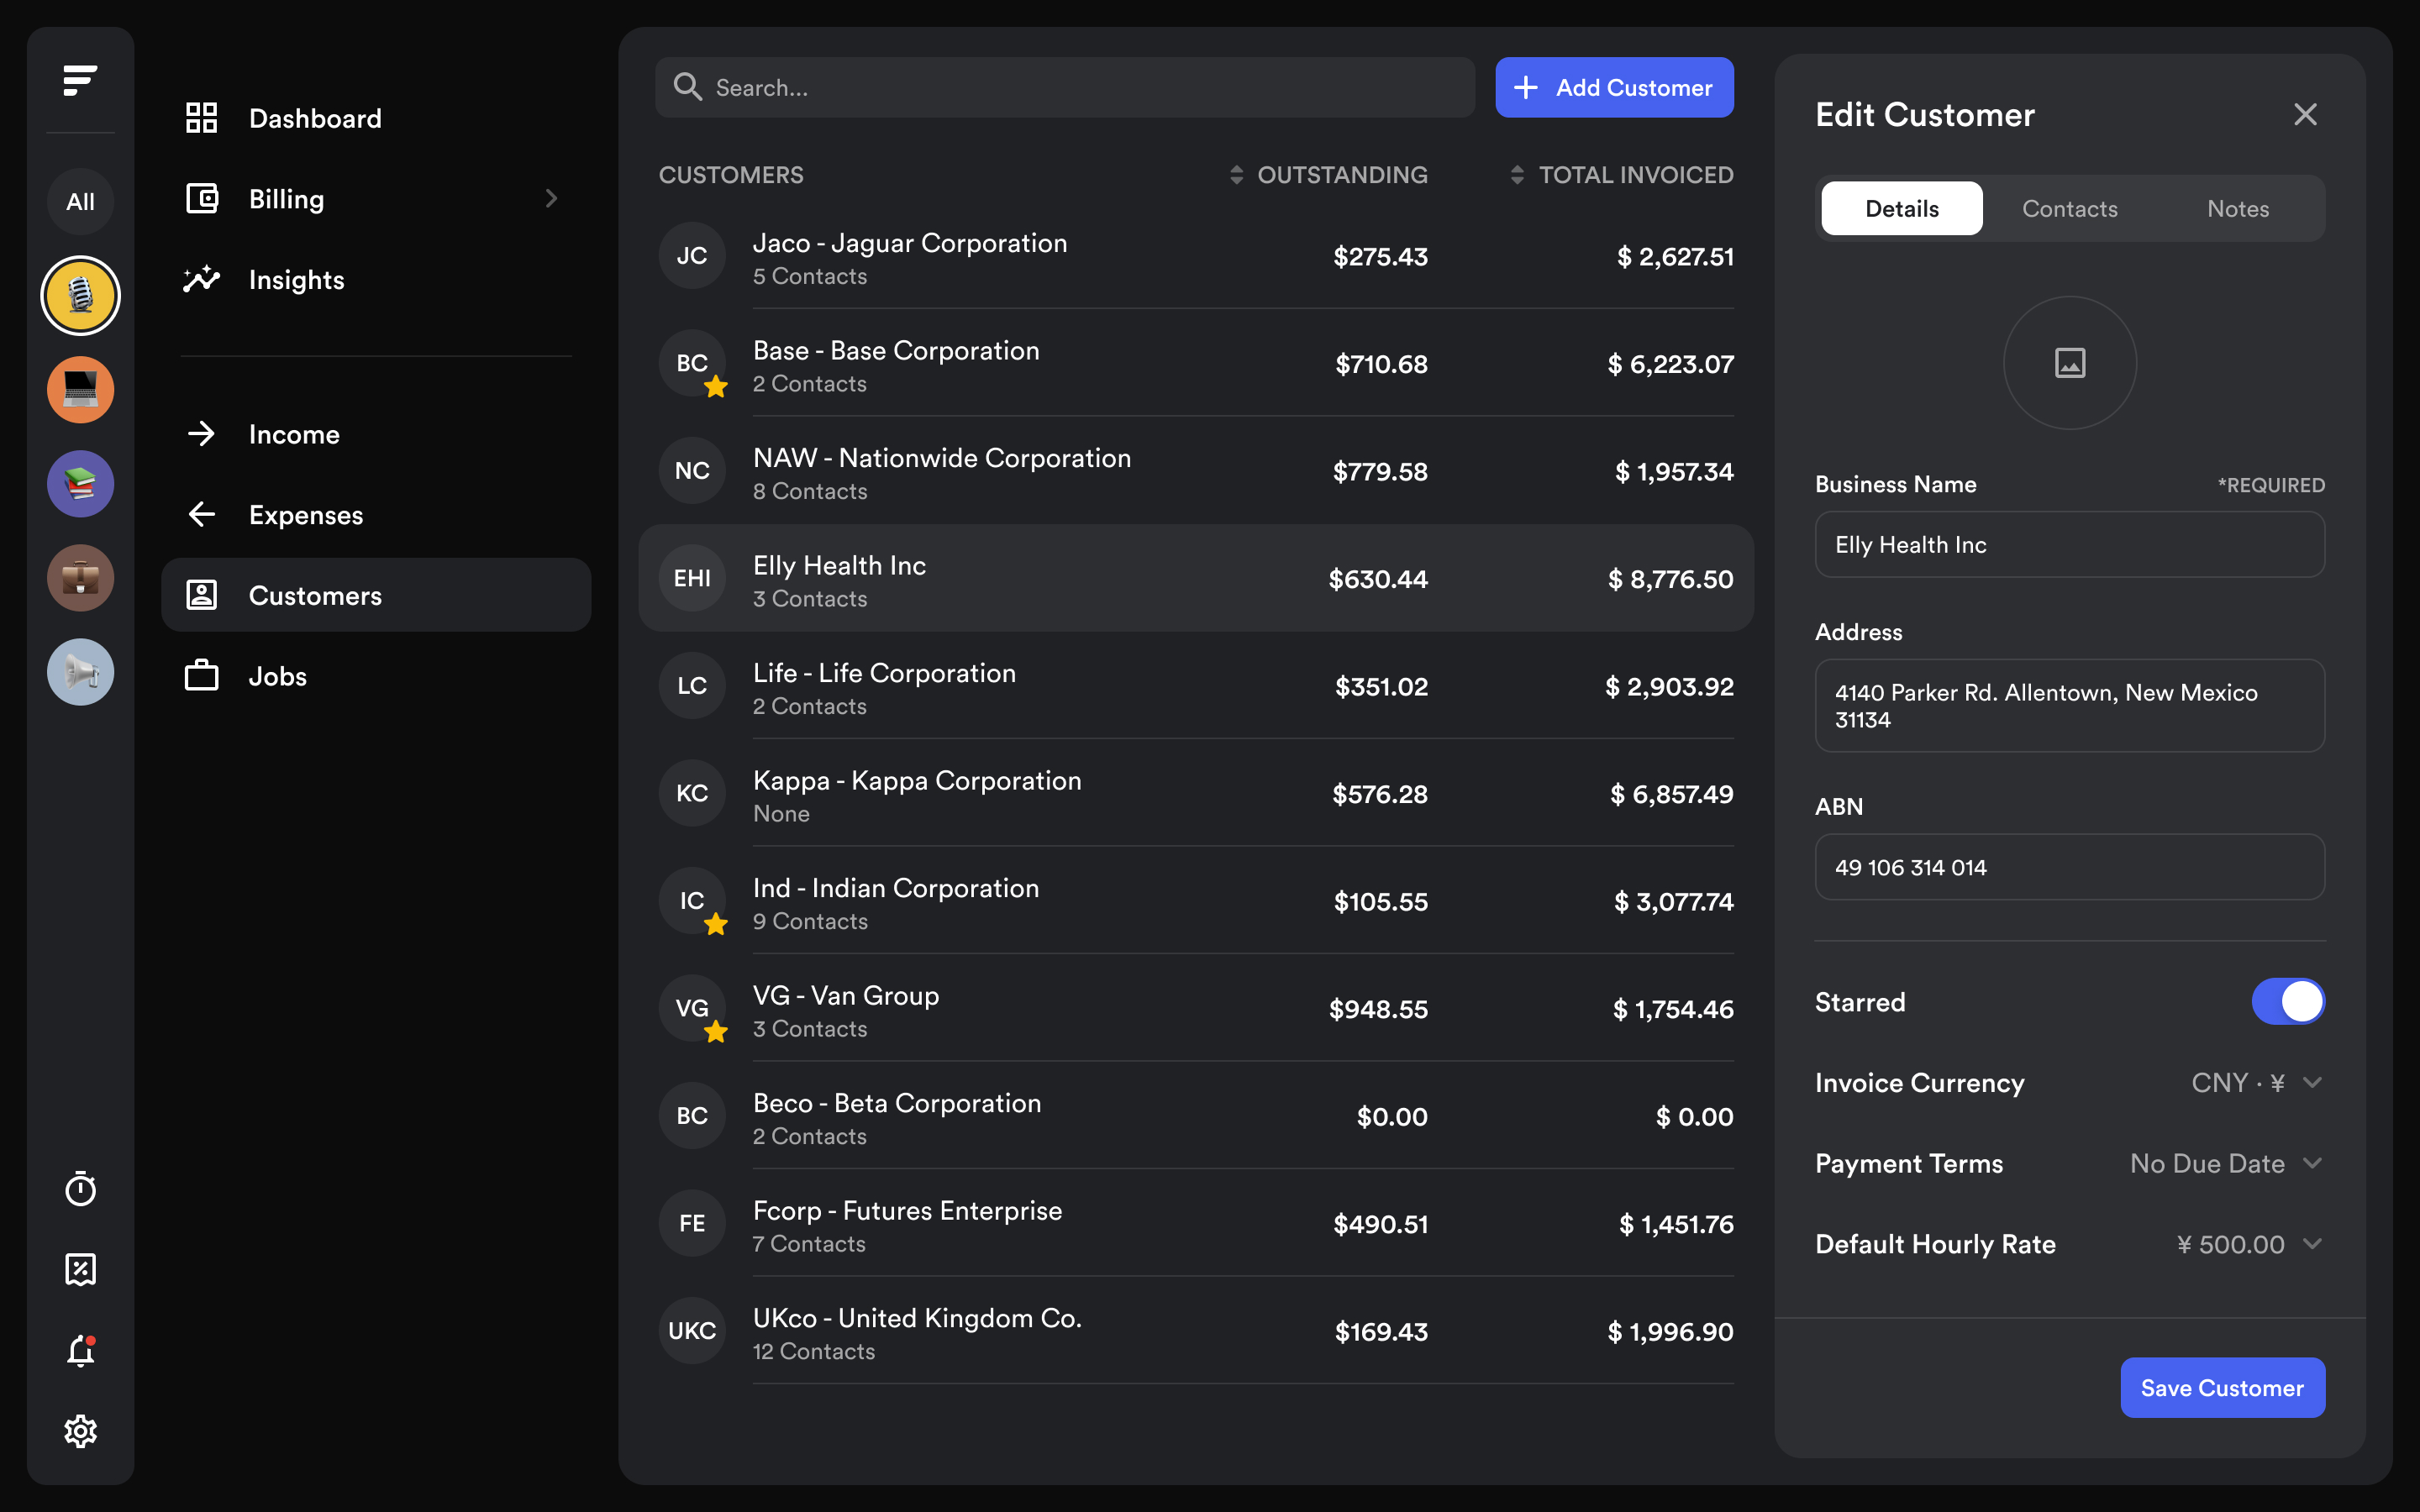Select Base - Base Corporation row
This screenshot has height=1512, width=2420.
(1196, 364)
